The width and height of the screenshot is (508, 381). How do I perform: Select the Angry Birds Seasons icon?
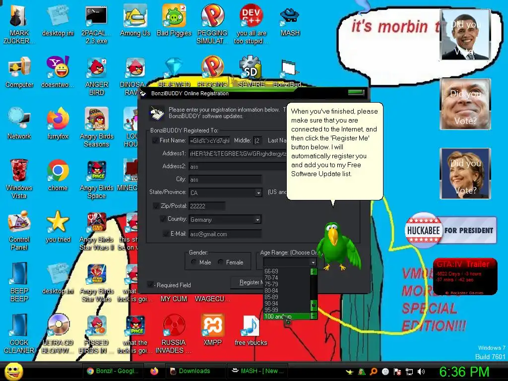[x=97, y=127]
